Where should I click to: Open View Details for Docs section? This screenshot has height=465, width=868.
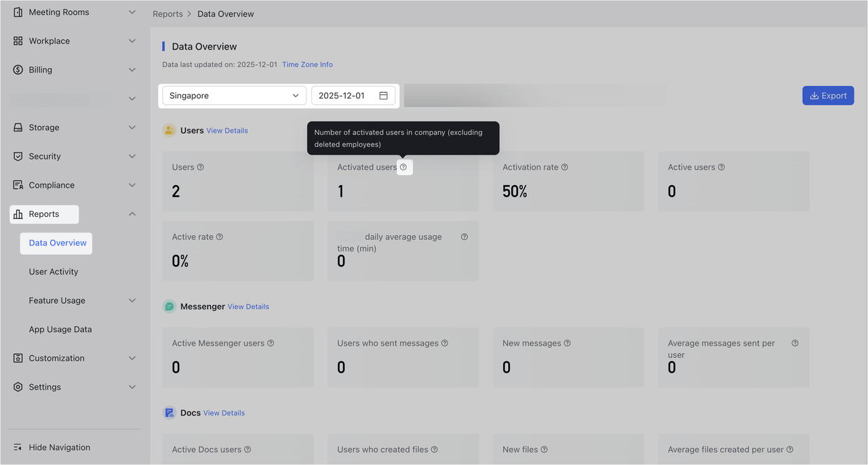[x=224, y=413]
